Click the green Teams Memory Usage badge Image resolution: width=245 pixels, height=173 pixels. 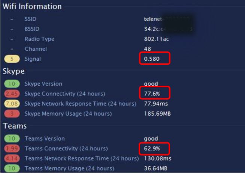point(11,169)
